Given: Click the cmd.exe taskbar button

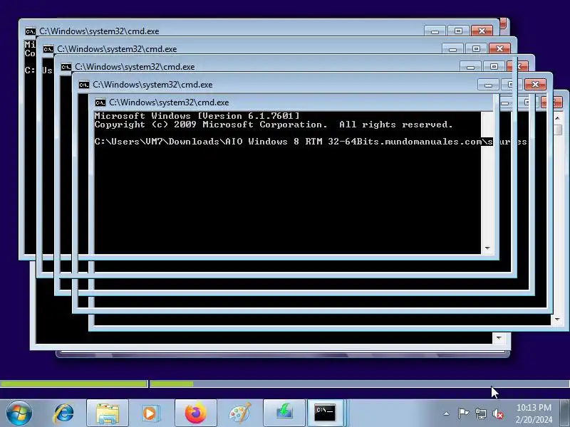Looking at the screenshot, I should click(x=326, y=413).
